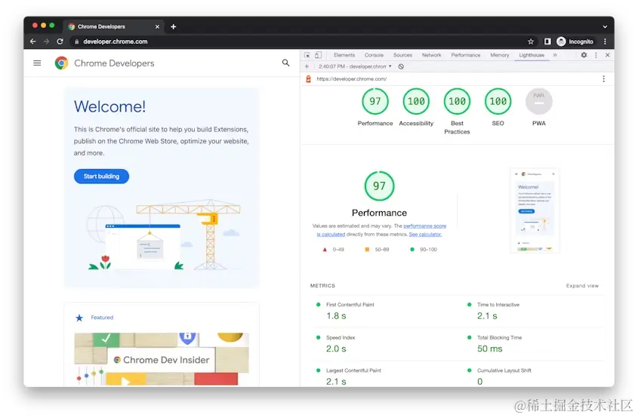638x418 pixels.
Task: Click the Welcome! heading on the page
Action: (x=110, y=106)
